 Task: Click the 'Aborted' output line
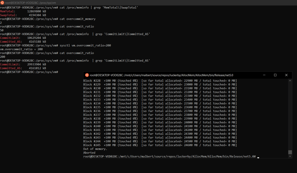(89, 153)
